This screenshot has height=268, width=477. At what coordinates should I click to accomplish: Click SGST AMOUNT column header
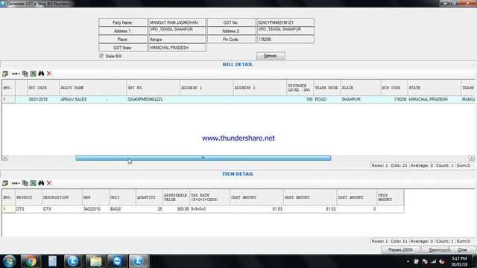click(310, 197)
